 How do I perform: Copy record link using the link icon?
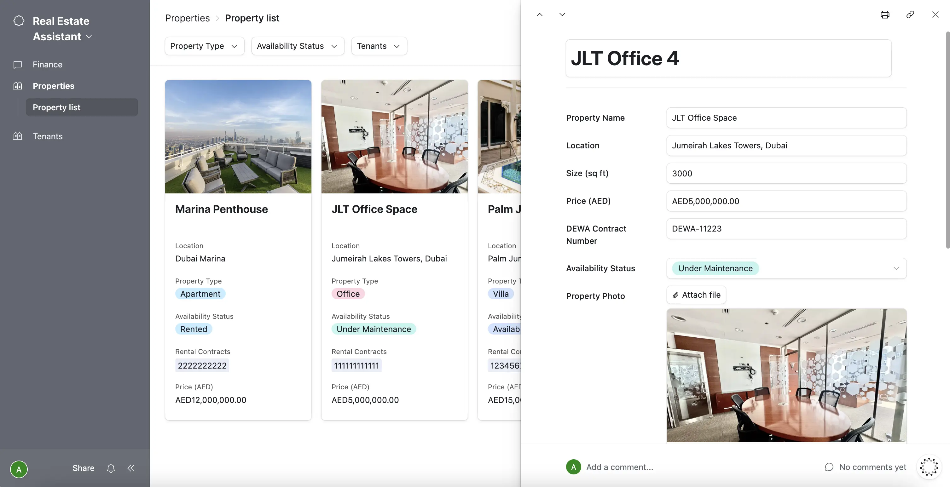pos(910,15)
